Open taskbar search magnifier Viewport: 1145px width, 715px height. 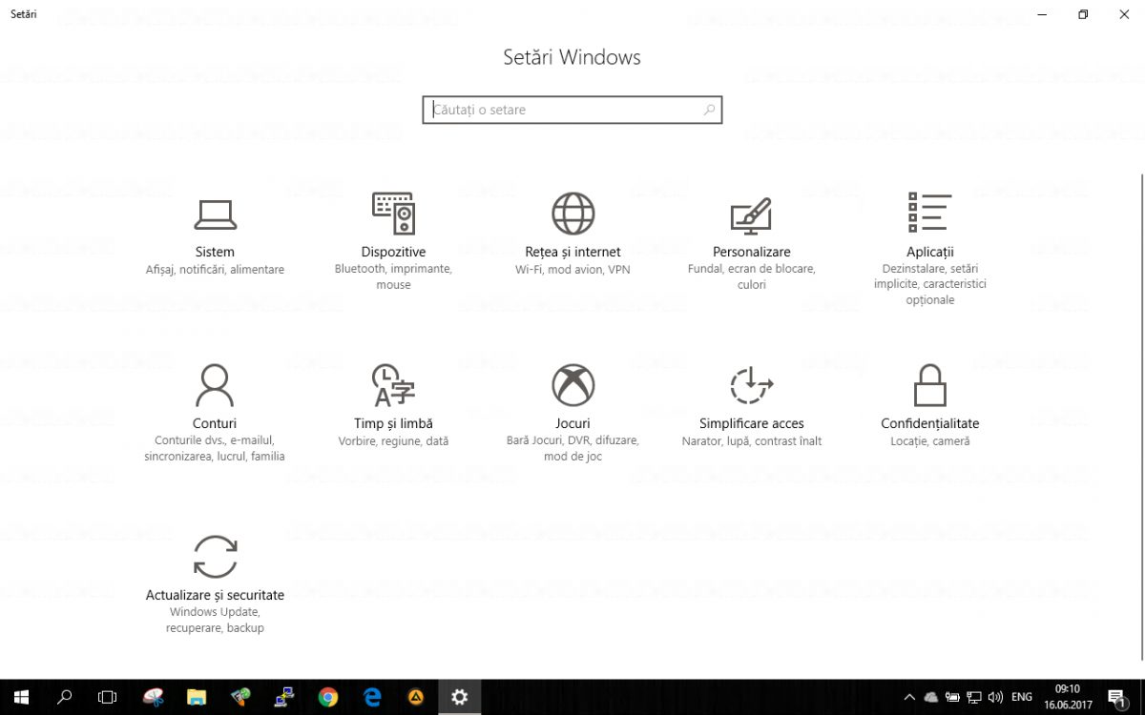point(65,697)
